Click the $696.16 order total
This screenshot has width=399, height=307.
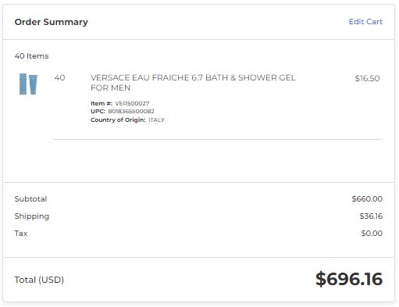[x=349, y=279]
